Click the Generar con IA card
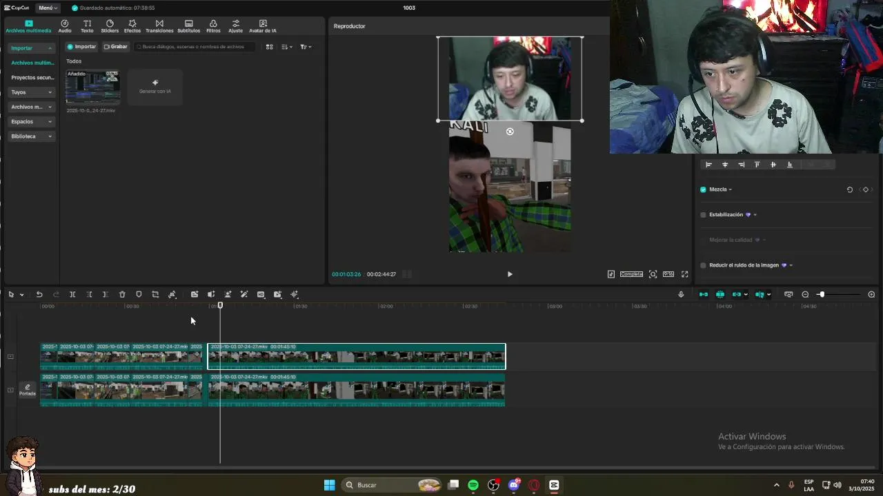 pyautogui.click(x=155, y=87)
